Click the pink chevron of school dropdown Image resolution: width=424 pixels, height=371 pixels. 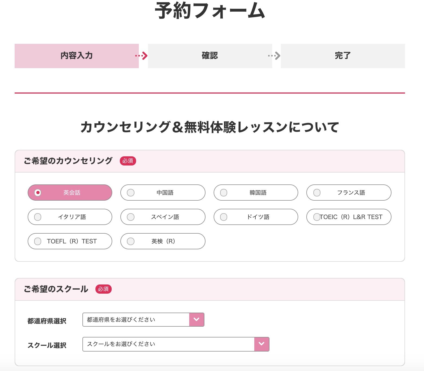pos(262,344)
